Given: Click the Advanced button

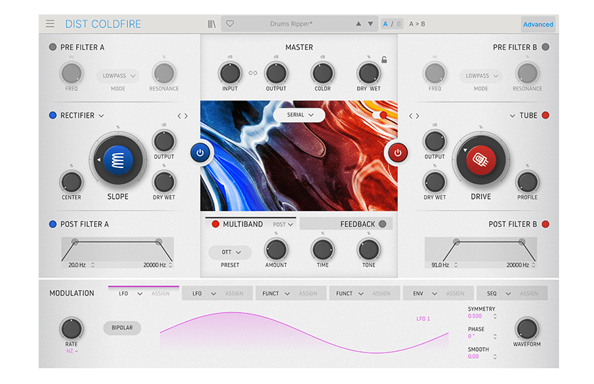Looking at the screenshot, I should point(538,24).
